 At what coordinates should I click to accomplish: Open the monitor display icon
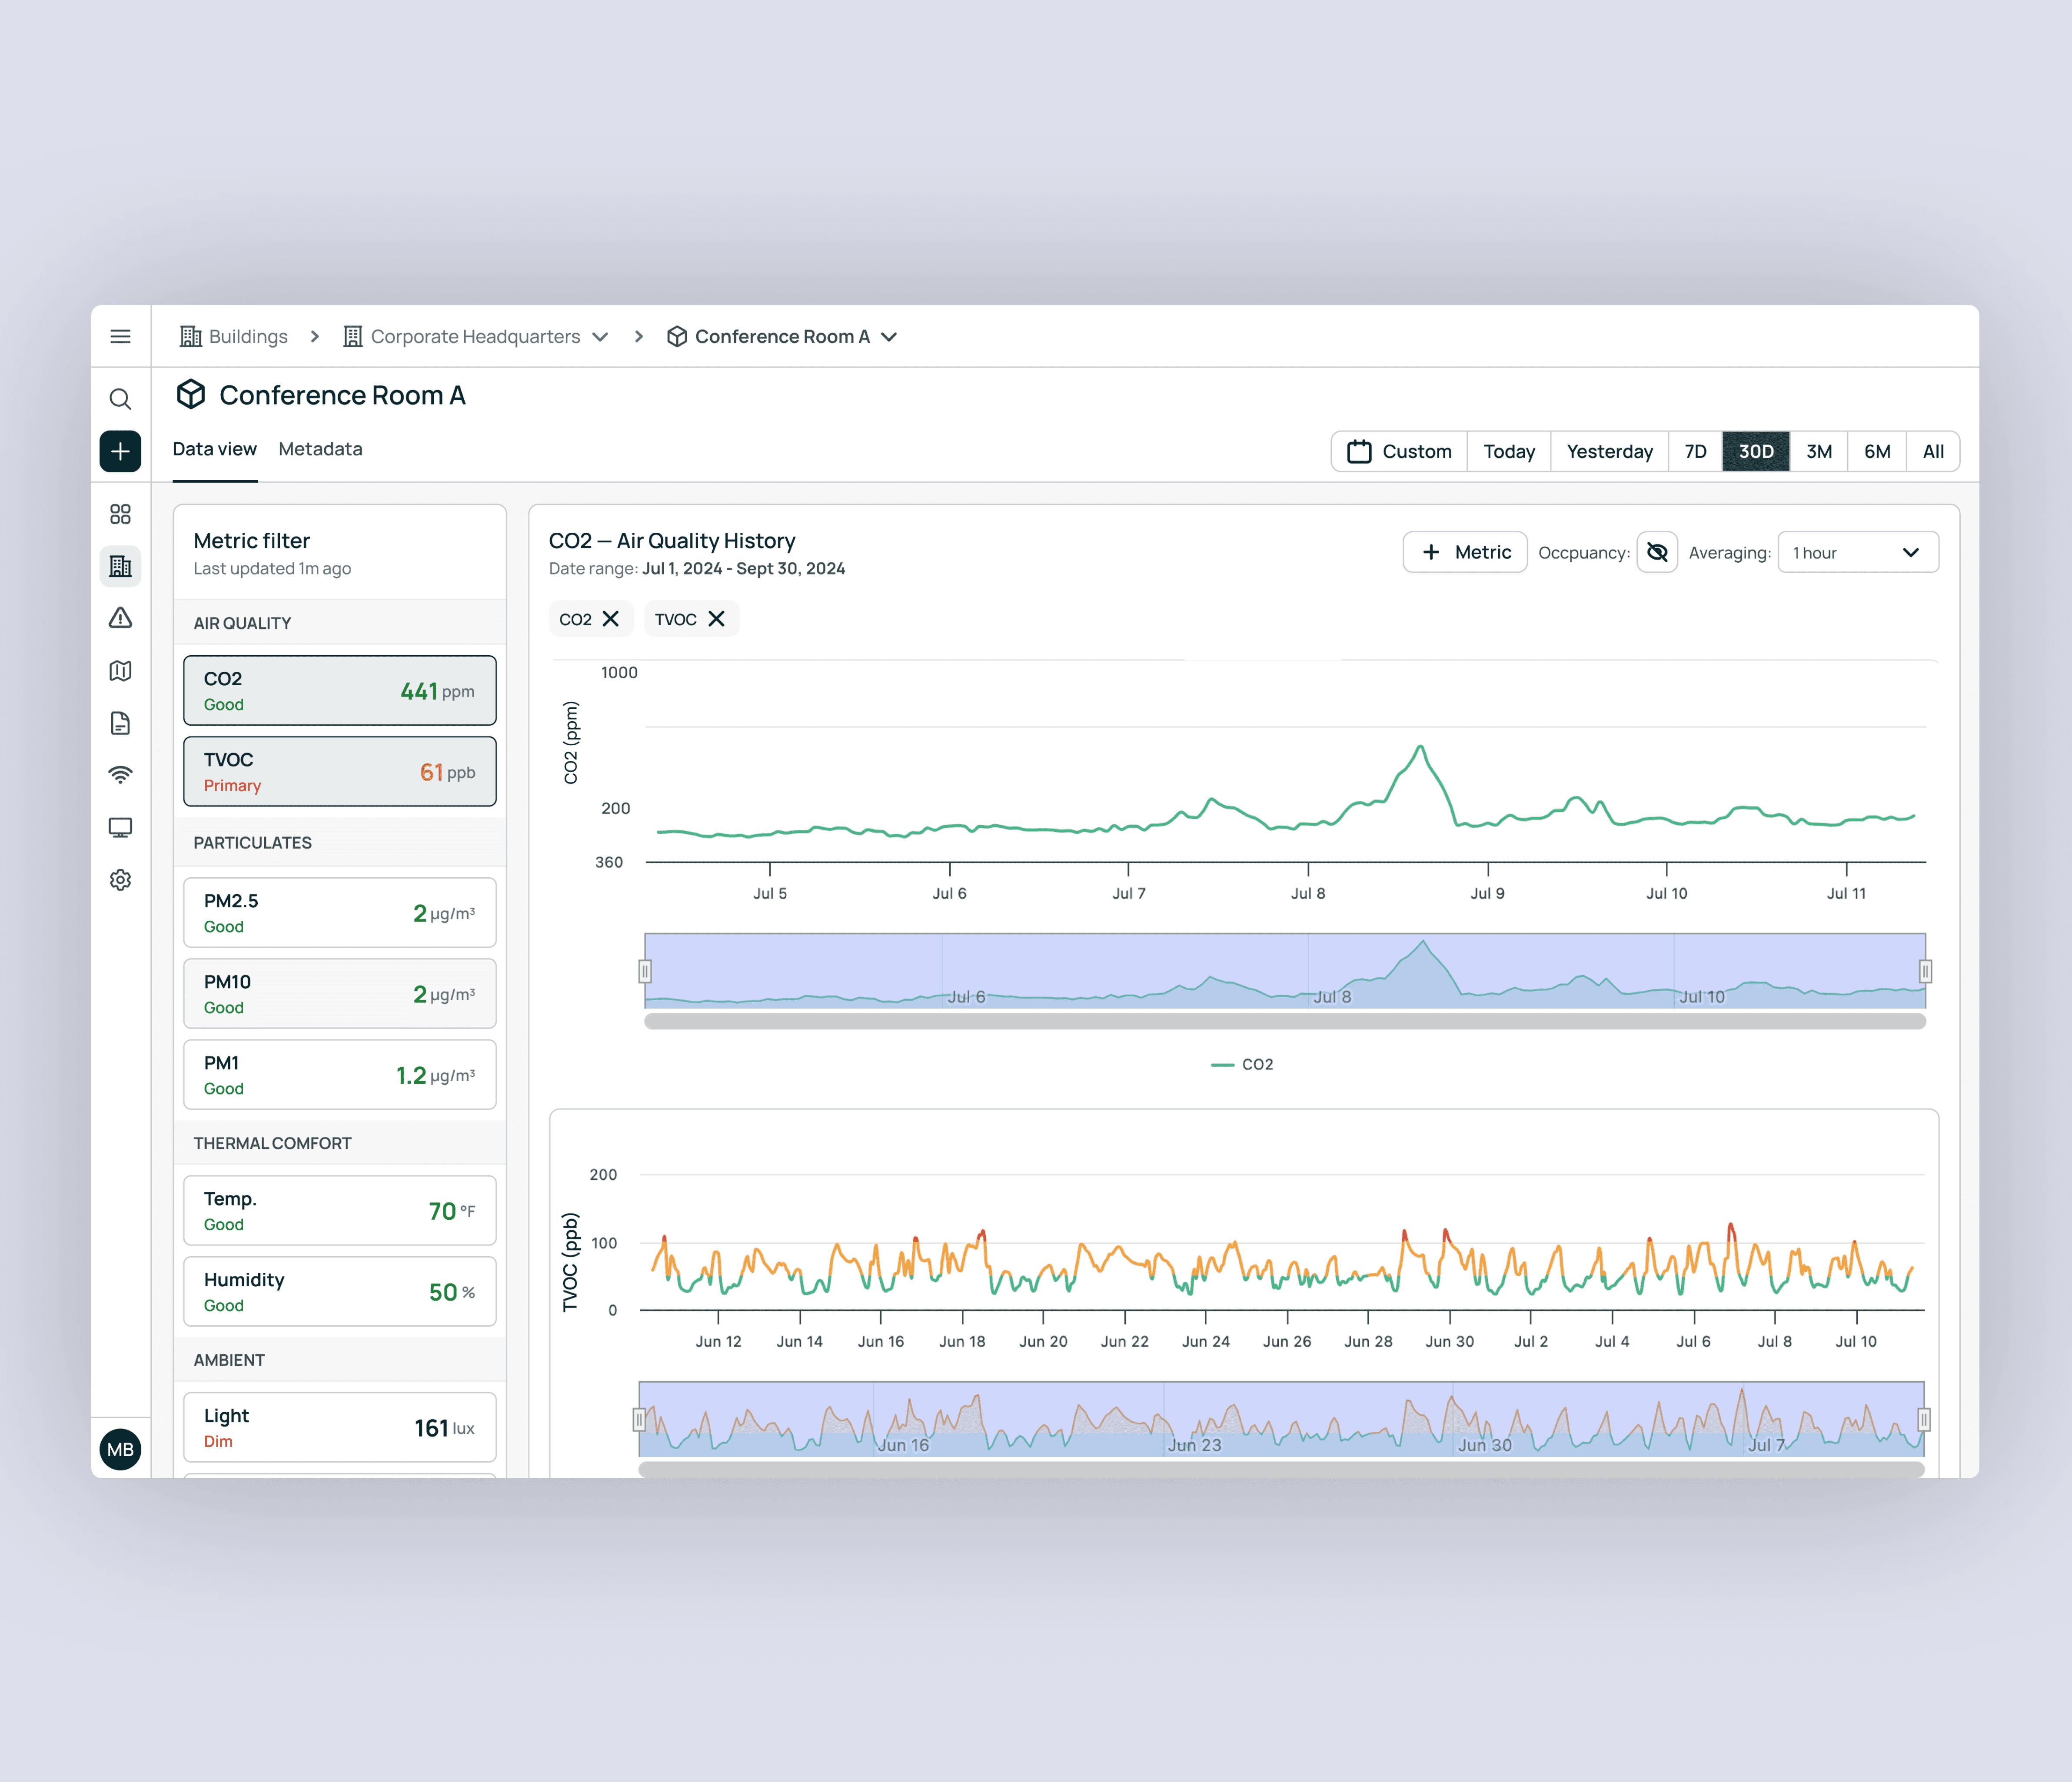point(120,827)
